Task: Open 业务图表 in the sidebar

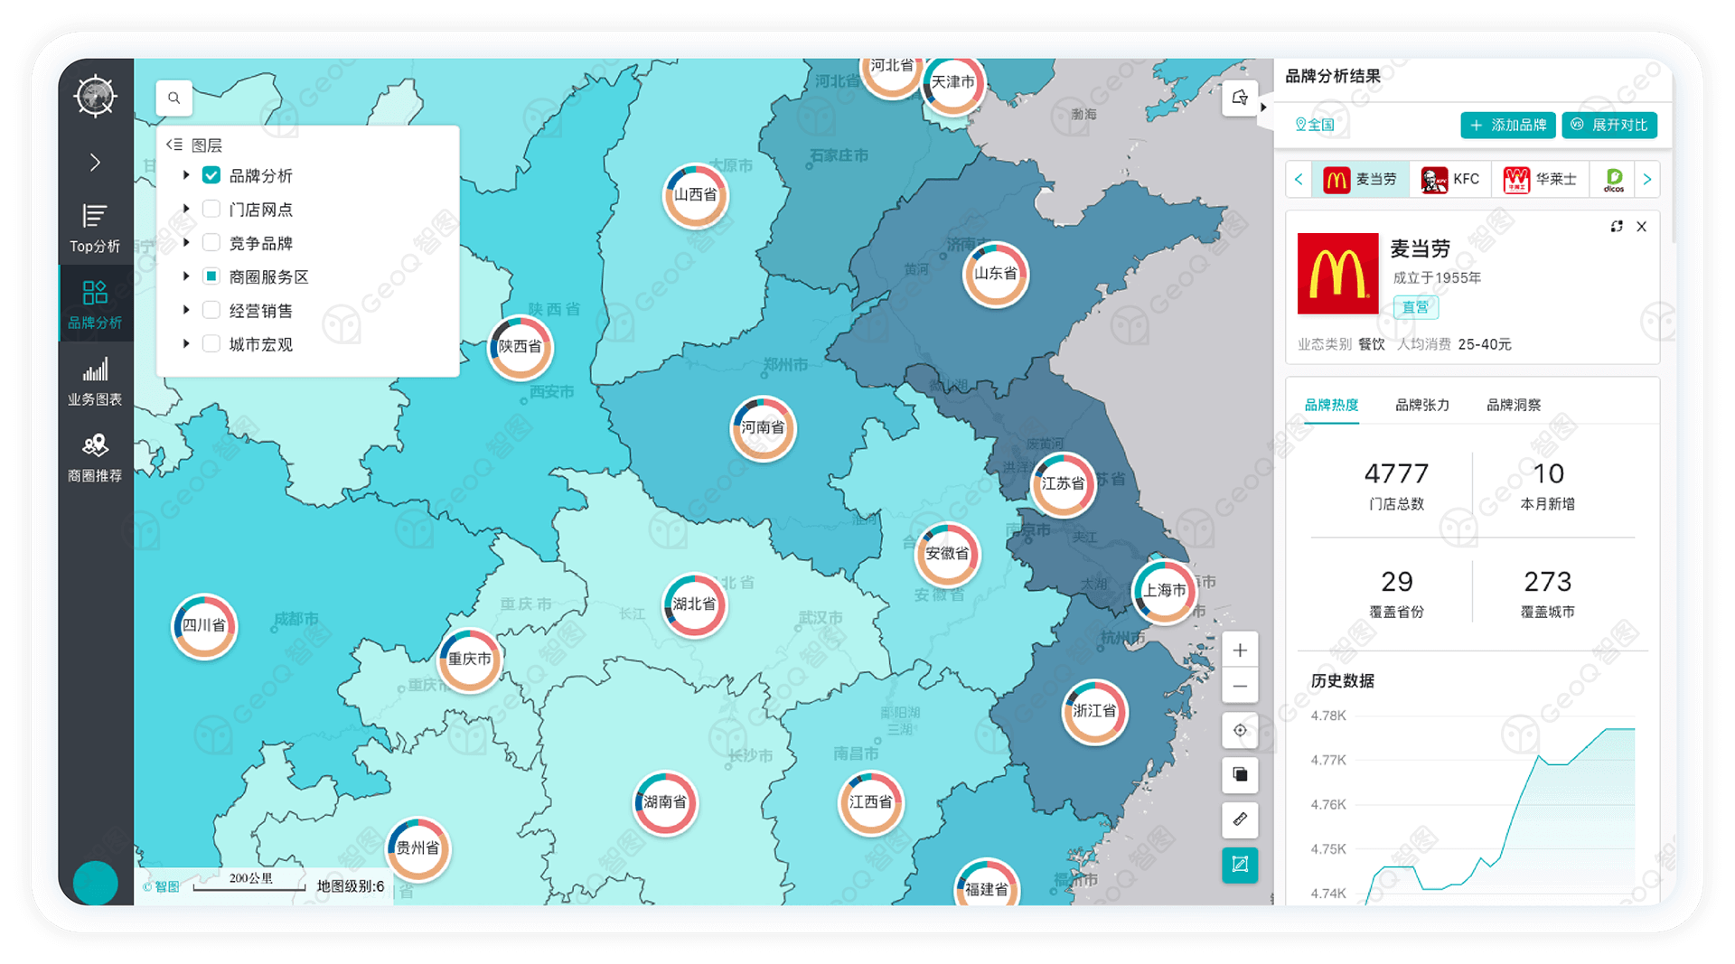Action: tap(95, 381)
